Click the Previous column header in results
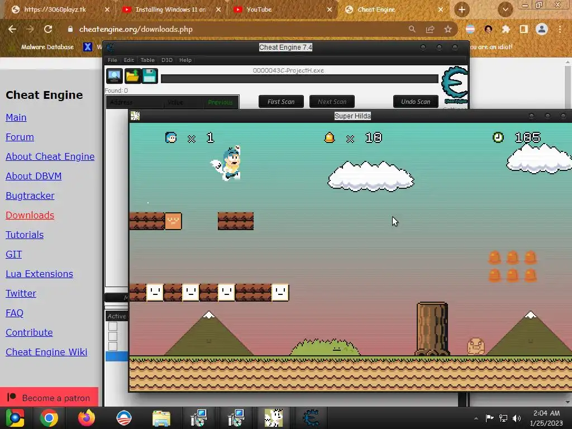The image size is (572, 429). [220, 102]
